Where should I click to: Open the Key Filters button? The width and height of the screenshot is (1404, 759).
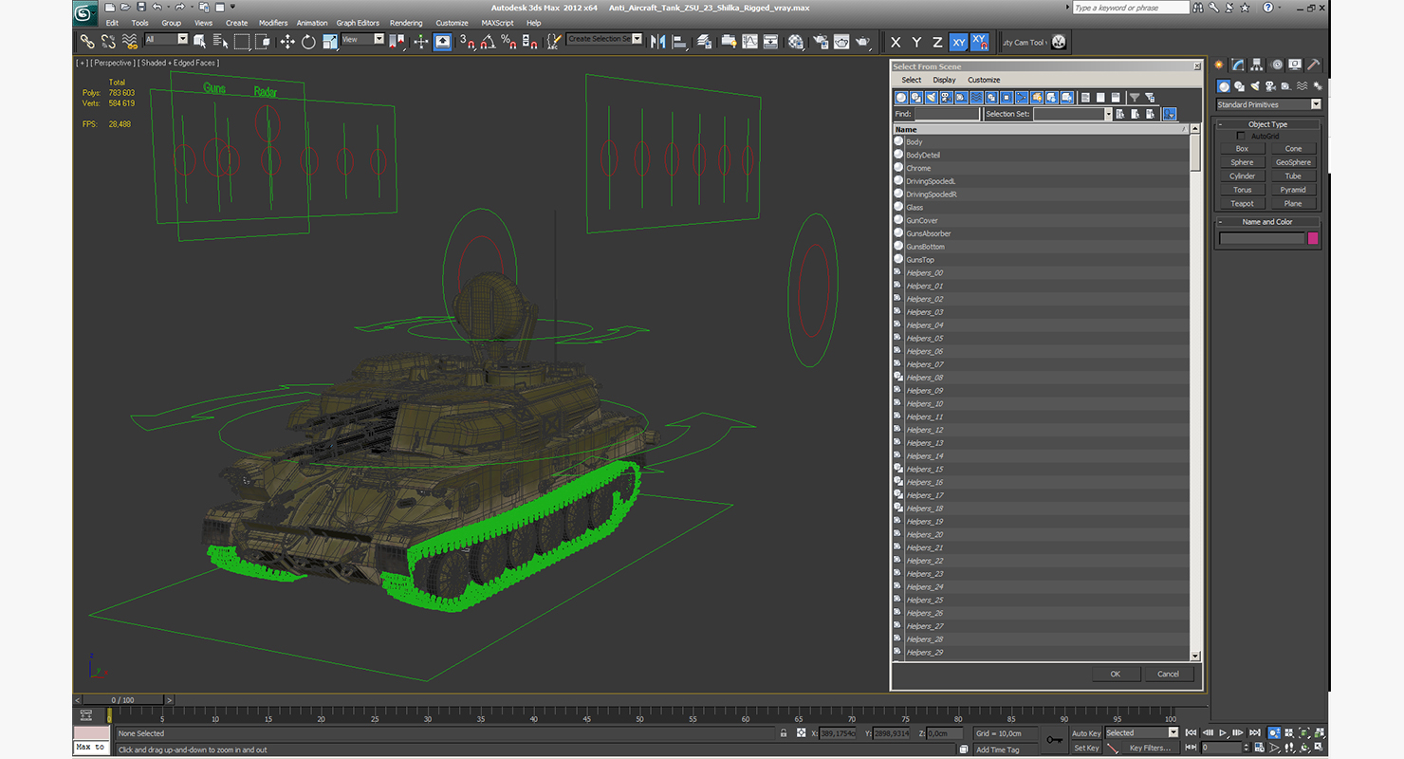1149,749
